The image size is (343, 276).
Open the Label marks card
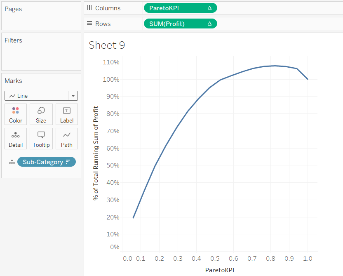(67, 114)
